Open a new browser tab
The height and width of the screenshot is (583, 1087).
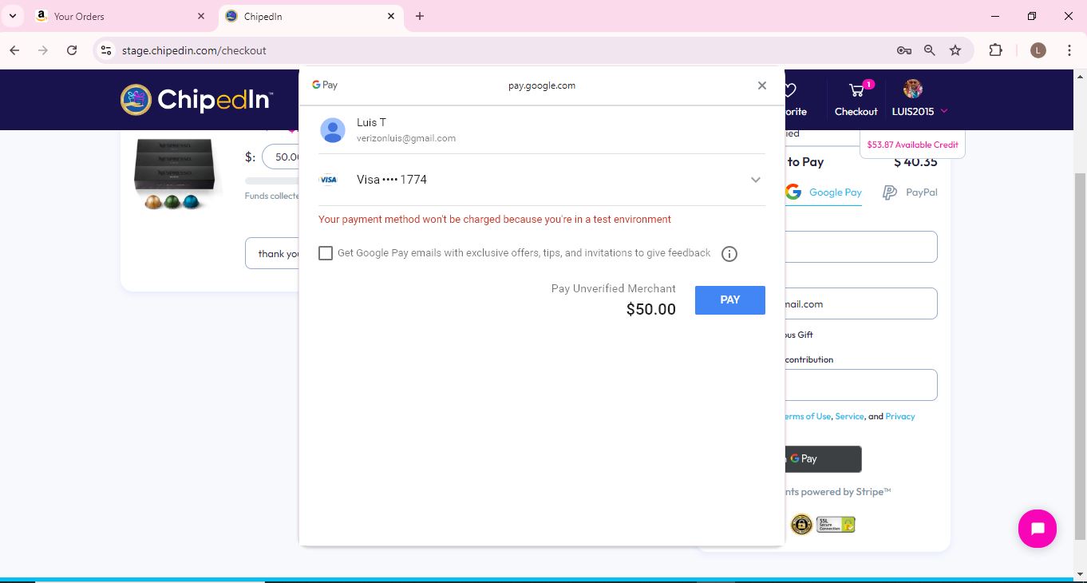click(420, 16)
